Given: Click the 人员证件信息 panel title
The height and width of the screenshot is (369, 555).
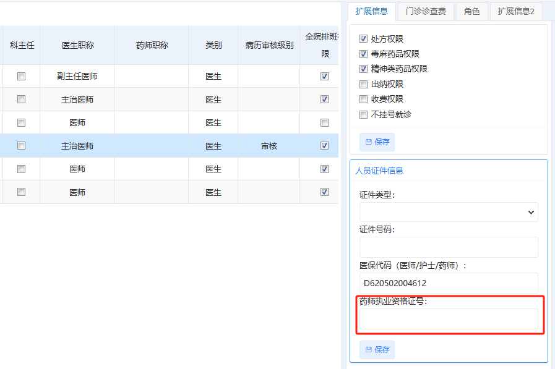Looking at the screenshot, I should [x=379, y=171].
